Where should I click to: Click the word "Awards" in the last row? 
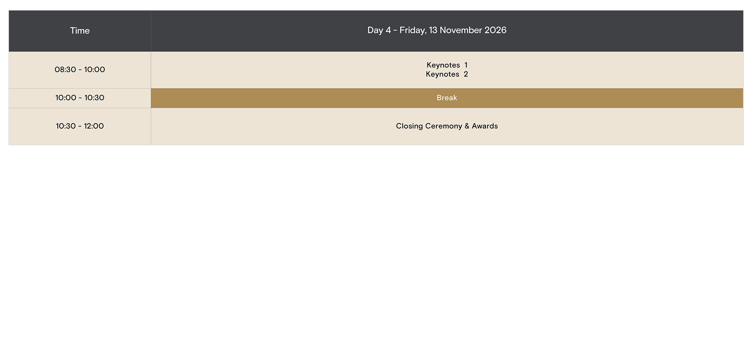[484, 126]
